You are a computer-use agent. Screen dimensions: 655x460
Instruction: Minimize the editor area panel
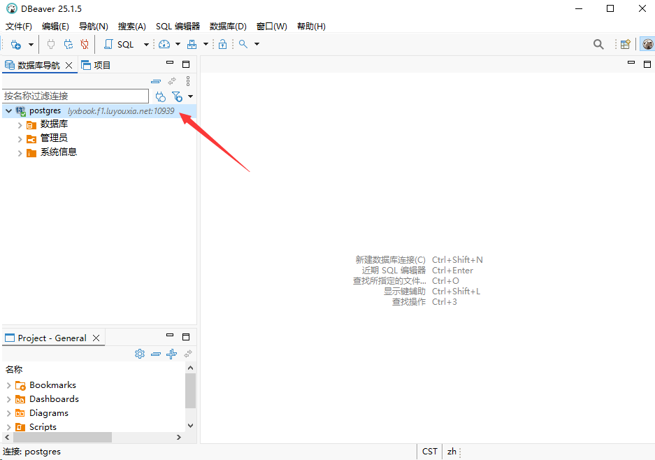click(631, 63)
